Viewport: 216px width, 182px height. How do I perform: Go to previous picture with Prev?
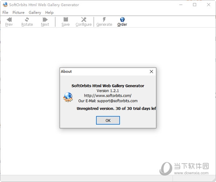pos(9,22)
